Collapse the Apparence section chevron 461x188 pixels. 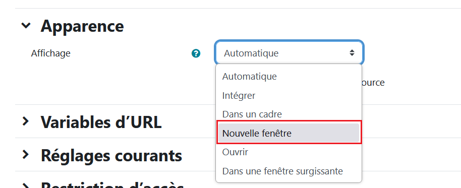(x=26, y=26)
